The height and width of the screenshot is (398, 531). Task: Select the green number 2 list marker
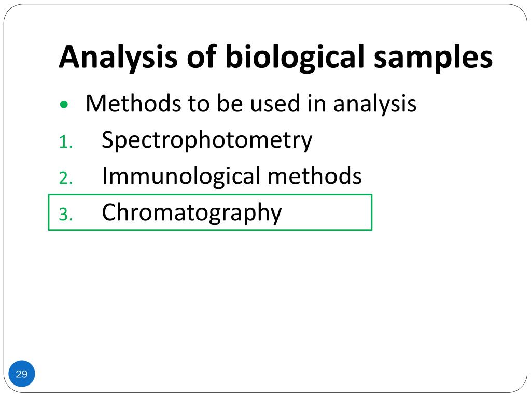coord(66,178)
